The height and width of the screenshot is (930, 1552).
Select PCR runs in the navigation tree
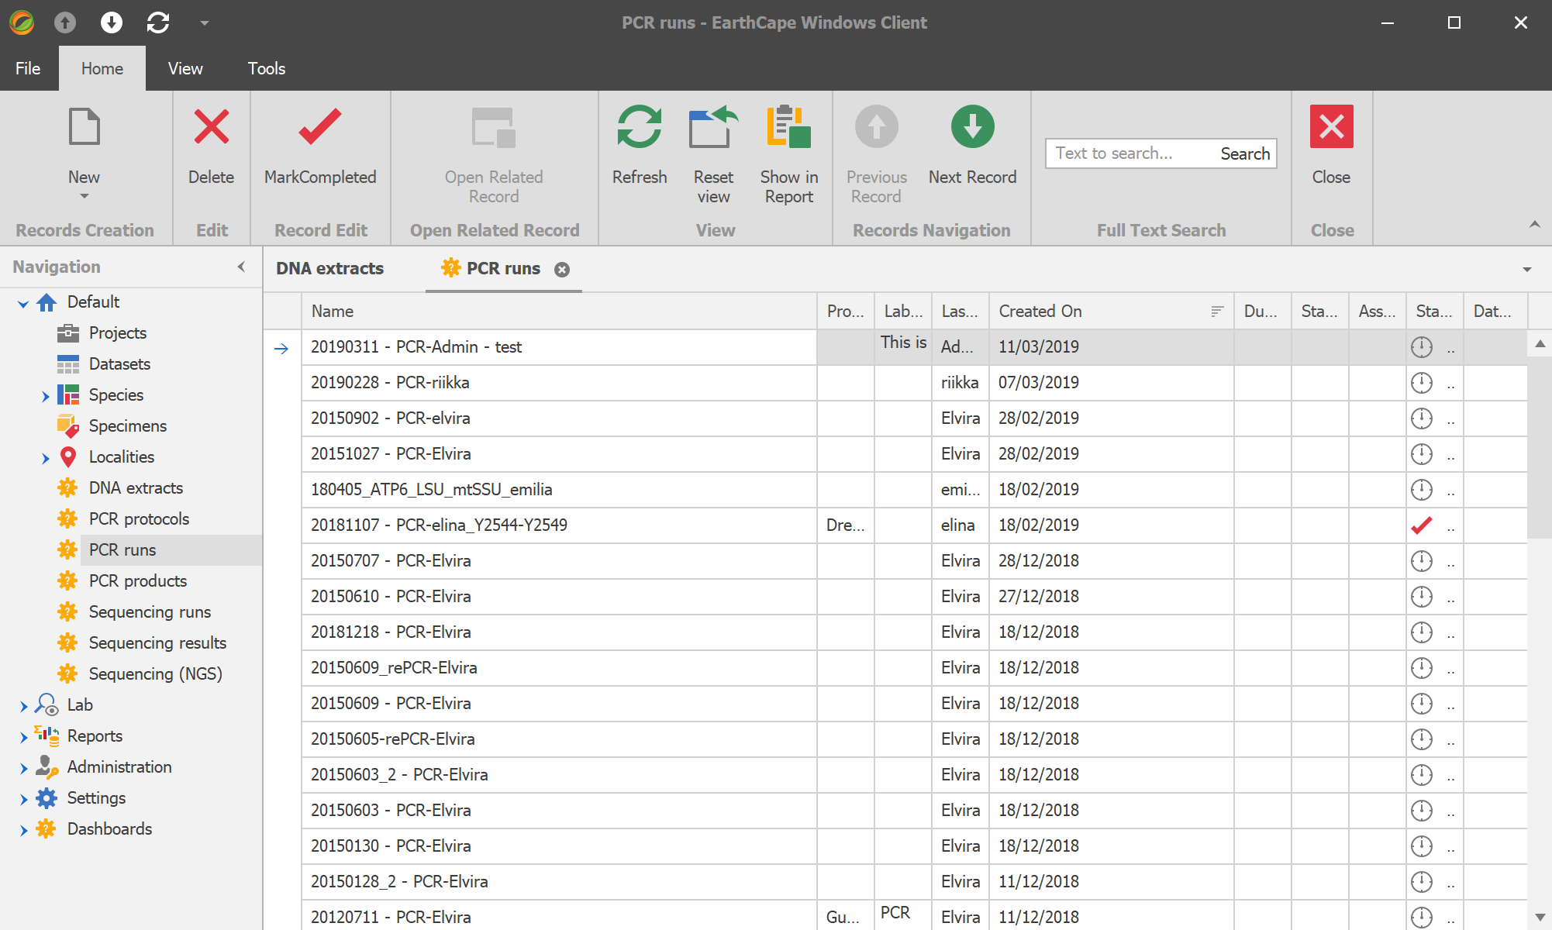click(x=122, y=549)
